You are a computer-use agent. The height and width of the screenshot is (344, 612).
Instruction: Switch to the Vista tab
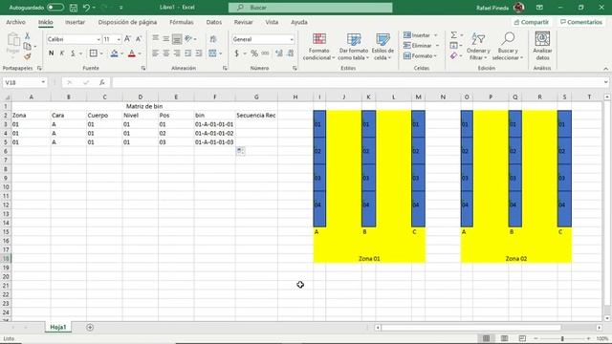click(x=272, y=22)
